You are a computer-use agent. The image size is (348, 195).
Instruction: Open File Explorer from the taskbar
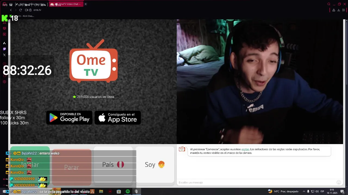(x=101, y=191)
